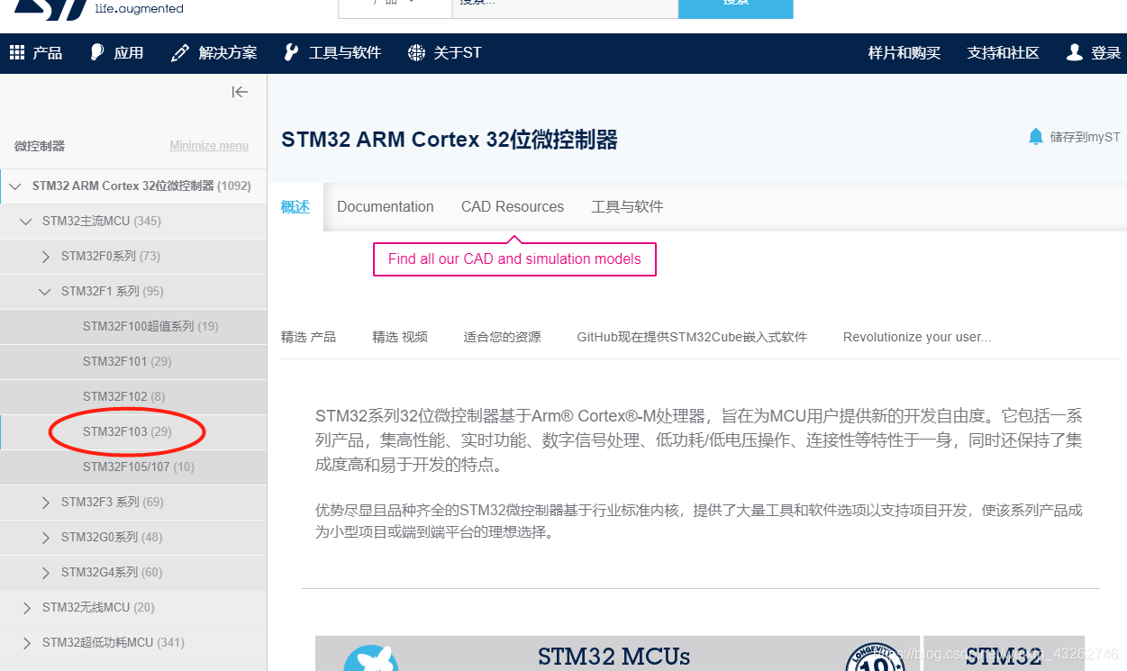Click the 解决方案 pencil icon
Screen dimensions: 1127x671
[x=180, y=53]
